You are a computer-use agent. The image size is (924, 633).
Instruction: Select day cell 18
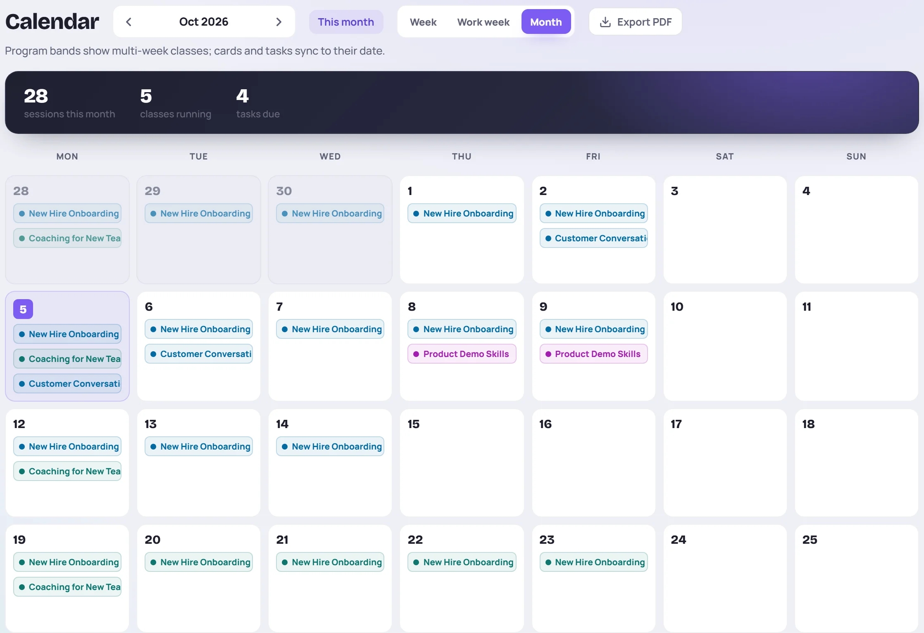coord(857,463)
